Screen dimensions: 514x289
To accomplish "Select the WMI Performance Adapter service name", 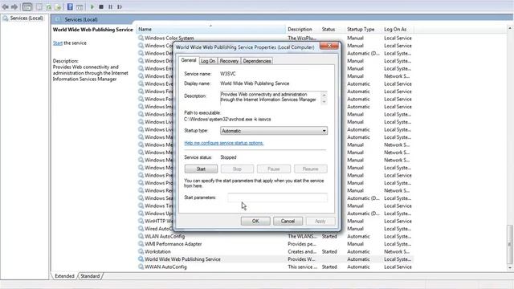I will click(173, 244).
